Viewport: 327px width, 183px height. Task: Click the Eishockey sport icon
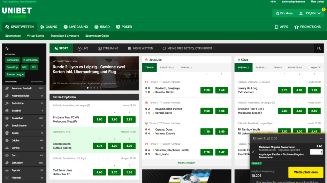pyautogui.click(x=7, y=163)
